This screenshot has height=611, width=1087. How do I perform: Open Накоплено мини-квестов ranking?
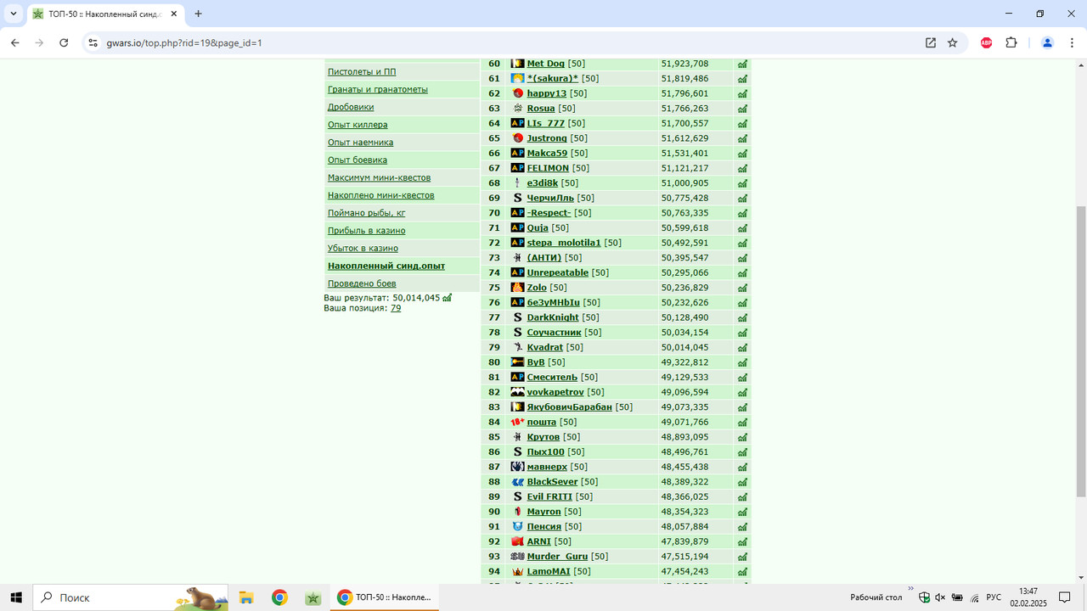point(380,196)
